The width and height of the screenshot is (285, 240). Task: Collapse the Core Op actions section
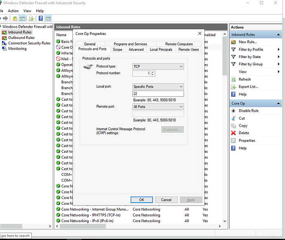coord(278,103)
